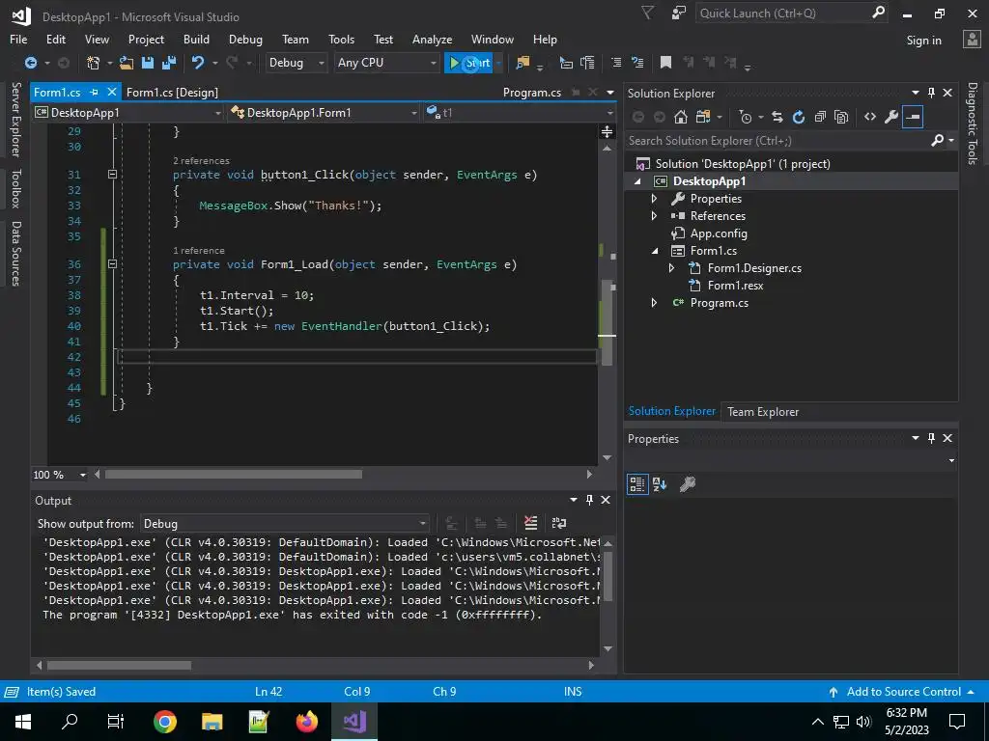Open Properties via wrench icon in Solution Explorer
Screen dimensions: 989x741
(x=891, y=117)
